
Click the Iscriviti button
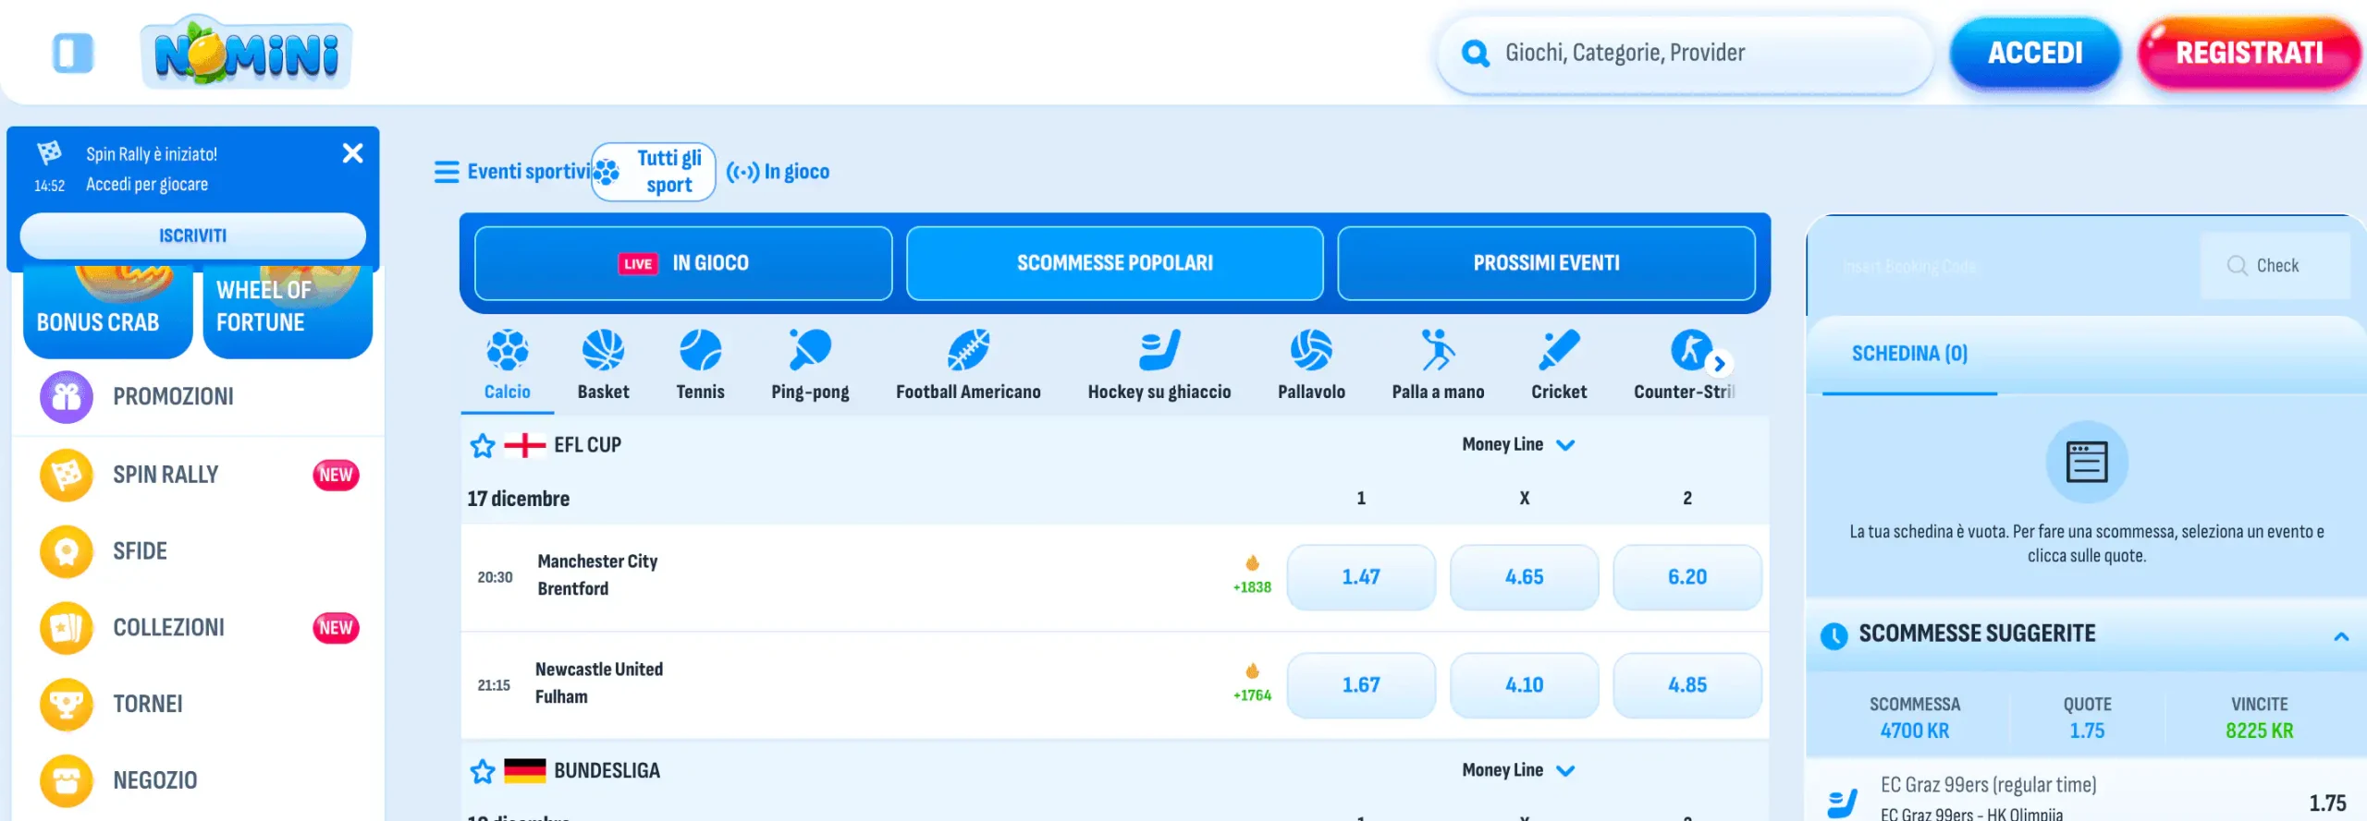point(192,236)
